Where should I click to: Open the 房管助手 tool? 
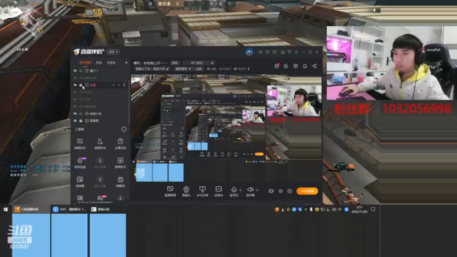pyautogui.click(x=100, y=144)
